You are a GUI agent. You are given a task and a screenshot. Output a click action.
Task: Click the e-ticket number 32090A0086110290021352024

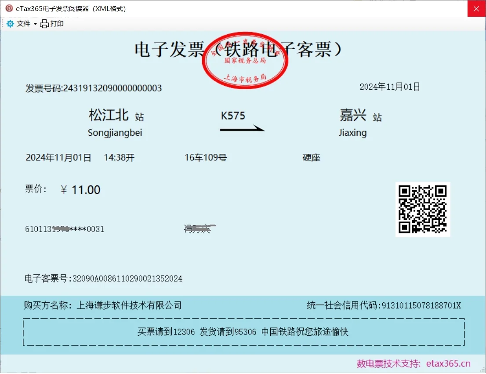(x=127, y=279)
